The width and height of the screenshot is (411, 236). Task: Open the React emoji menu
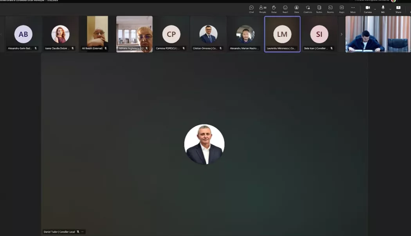pos(285,9)
